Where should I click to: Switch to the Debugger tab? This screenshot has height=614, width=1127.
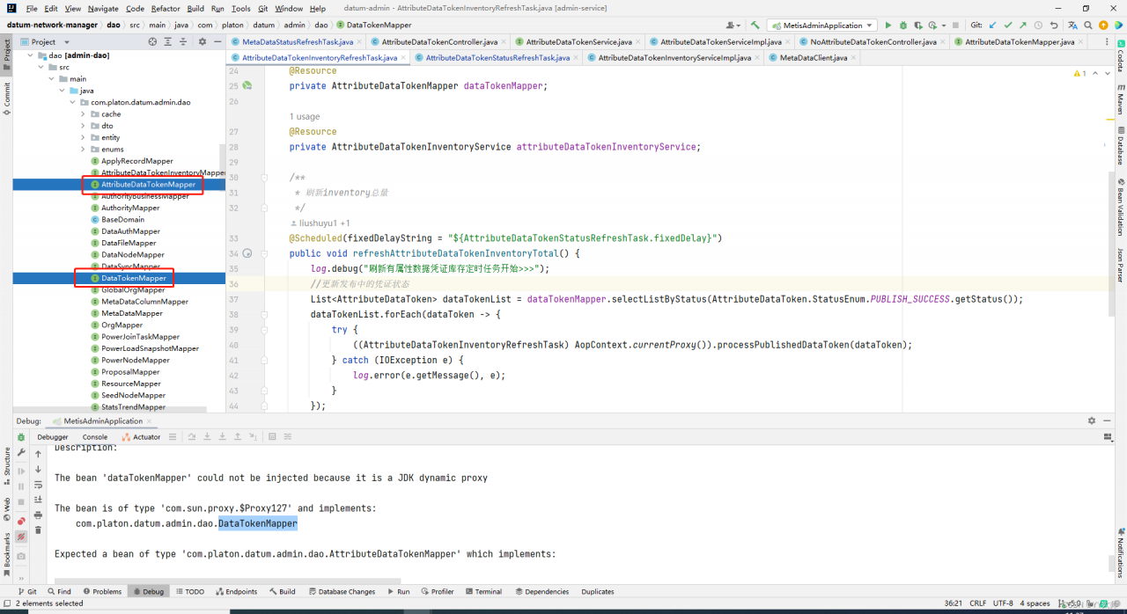point(53,436)
